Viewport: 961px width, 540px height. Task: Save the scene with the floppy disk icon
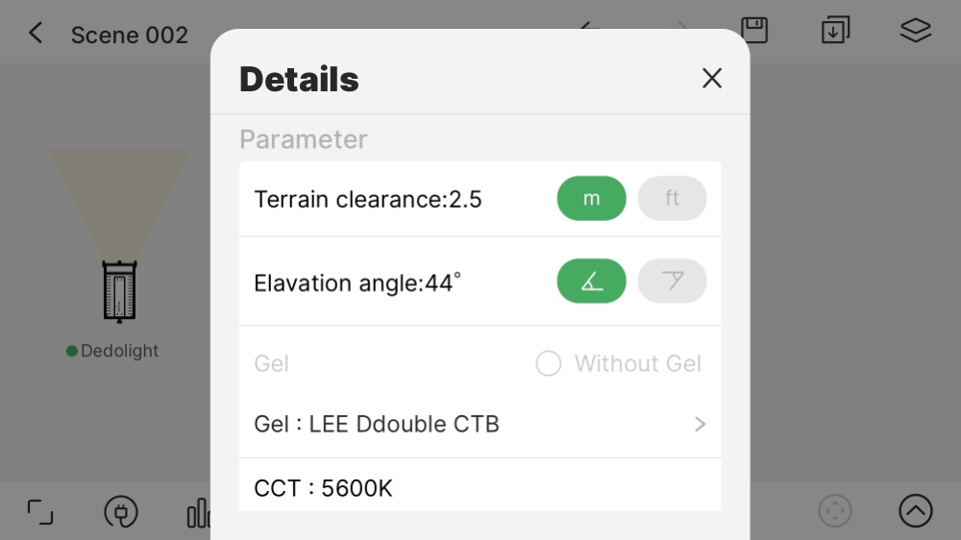click(754, 30)
